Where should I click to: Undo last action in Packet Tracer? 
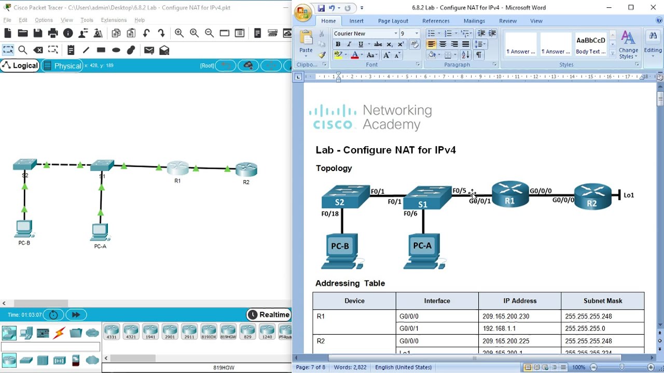(x=146, y=33)
